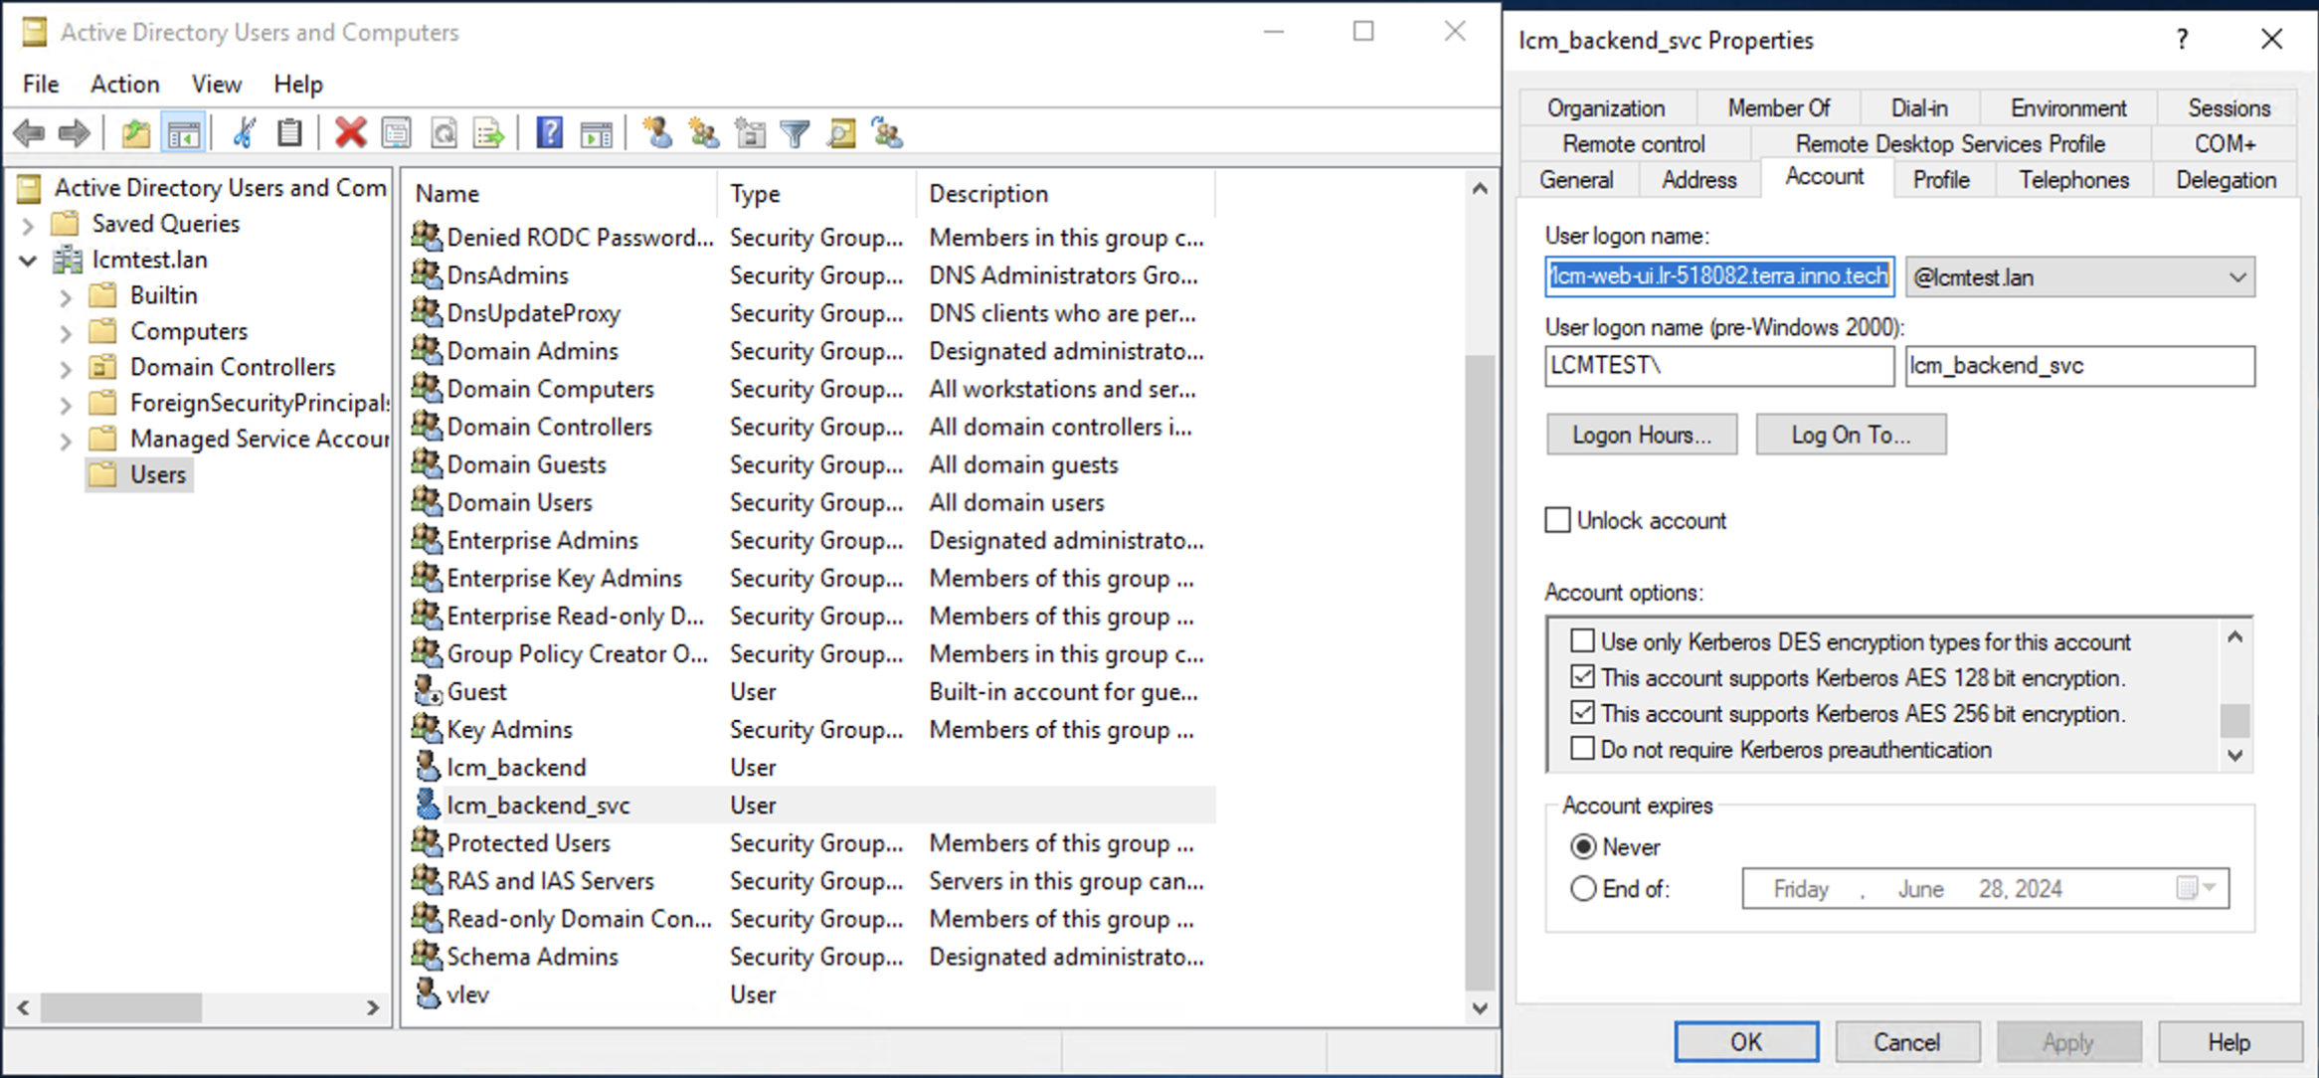The width and height of the screenshot is (2319, 1078).
Task: Click the funnel filter options icon
Action: [795, 133]
